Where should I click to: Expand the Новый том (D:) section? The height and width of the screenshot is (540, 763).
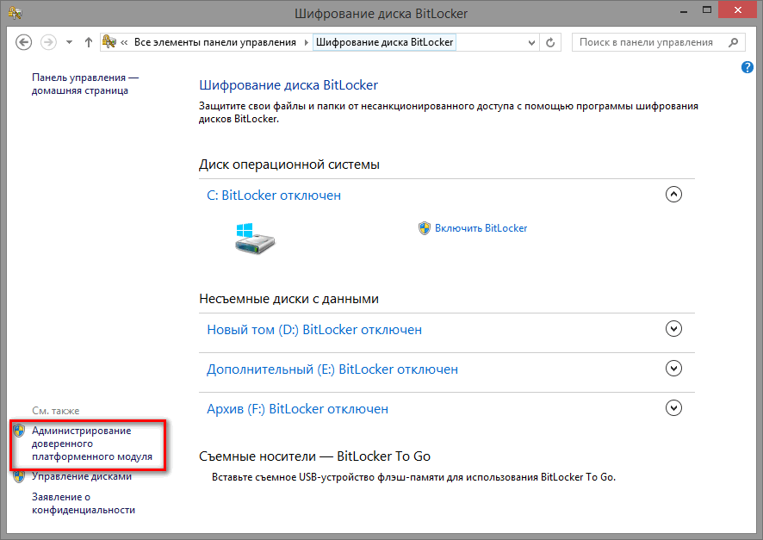point(674,328)
